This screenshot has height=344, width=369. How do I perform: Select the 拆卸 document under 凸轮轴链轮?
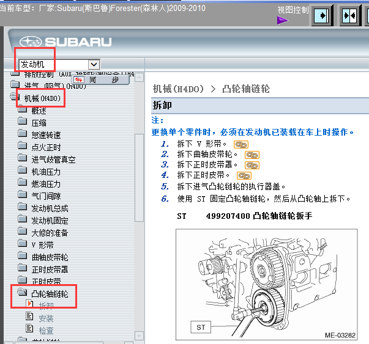coord(46,306)
